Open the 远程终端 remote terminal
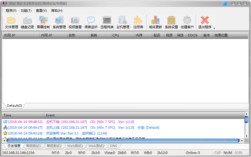Viewport: 251px width, 157px height. [x=107, y=22]
